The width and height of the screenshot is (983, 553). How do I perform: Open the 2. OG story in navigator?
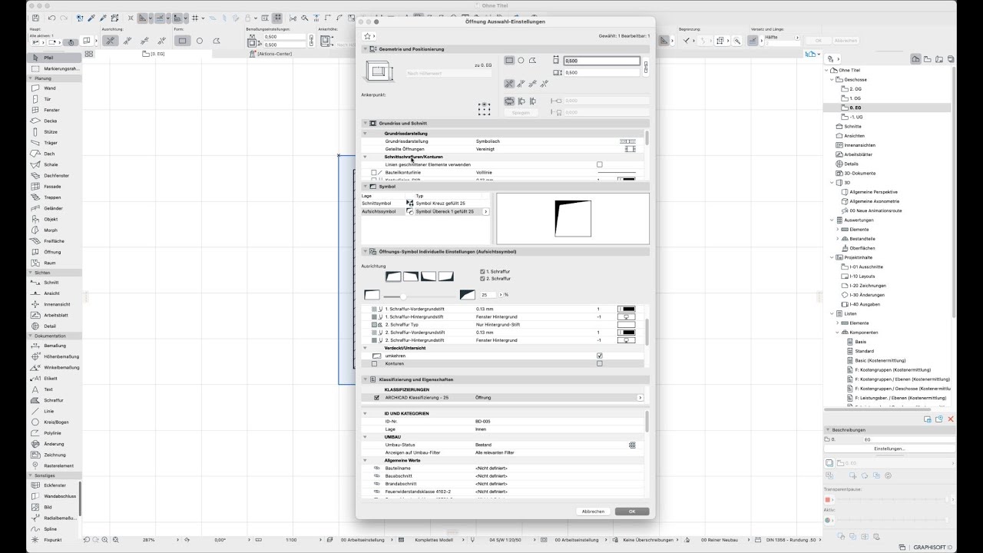click(x=856, y=89)
